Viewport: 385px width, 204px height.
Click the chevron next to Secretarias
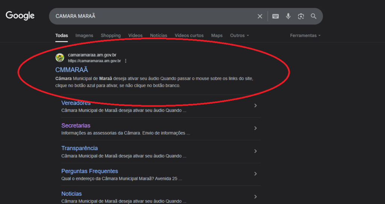tap(255, 128)
